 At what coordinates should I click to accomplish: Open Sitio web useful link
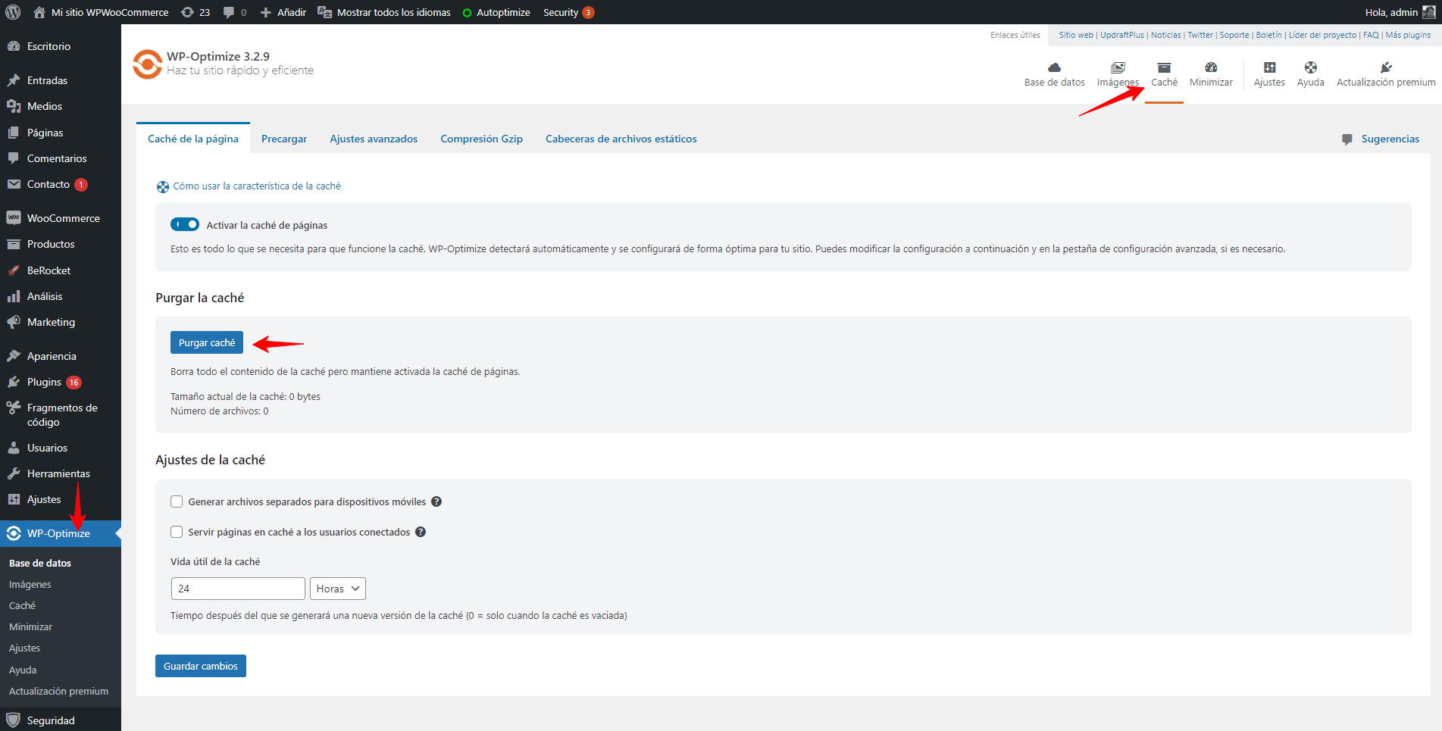1076,35
